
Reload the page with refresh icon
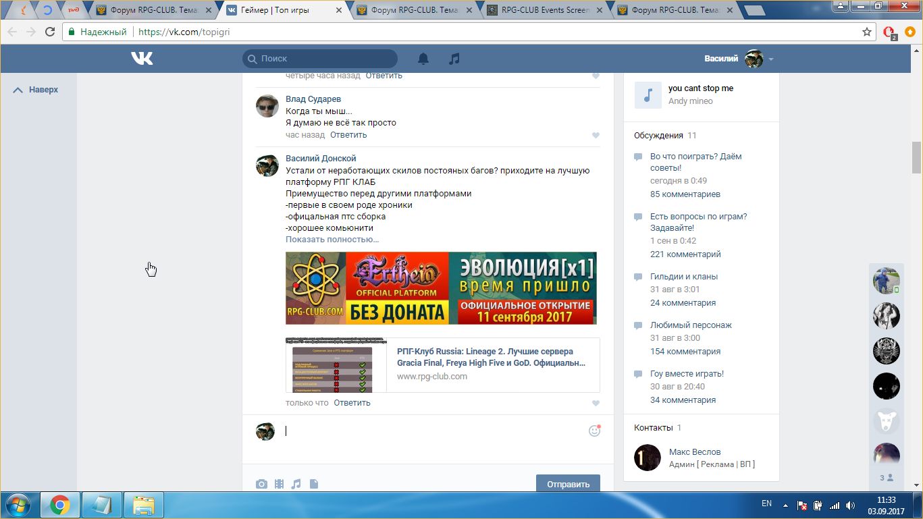(x=50, y=32)
